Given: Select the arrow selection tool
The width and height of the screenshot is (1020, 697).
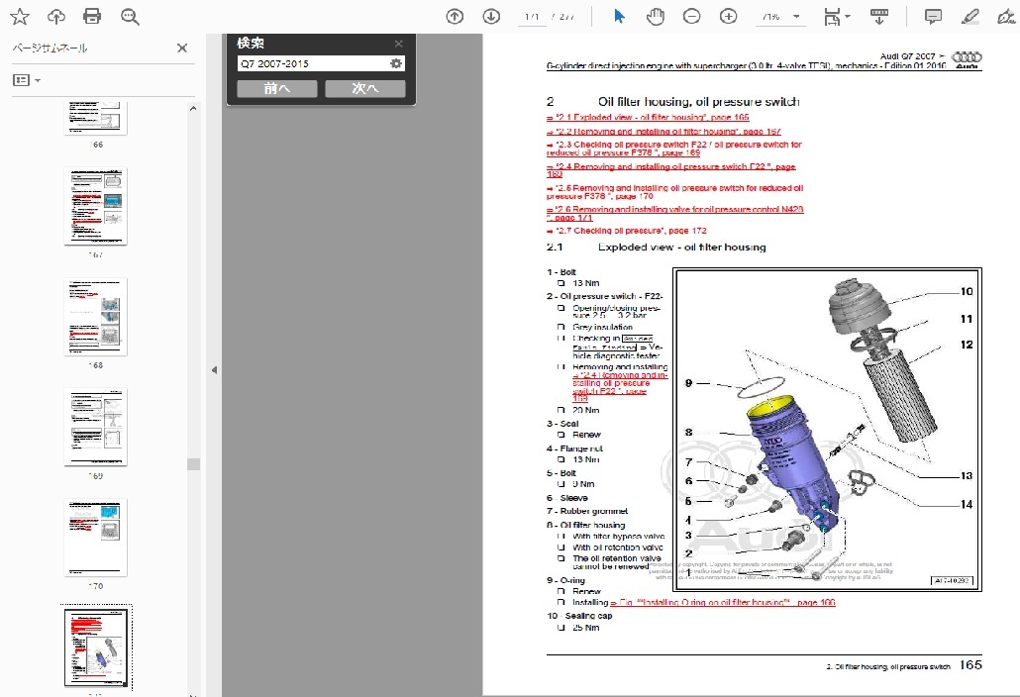Looking at the screenshot, I should [619, 17].
